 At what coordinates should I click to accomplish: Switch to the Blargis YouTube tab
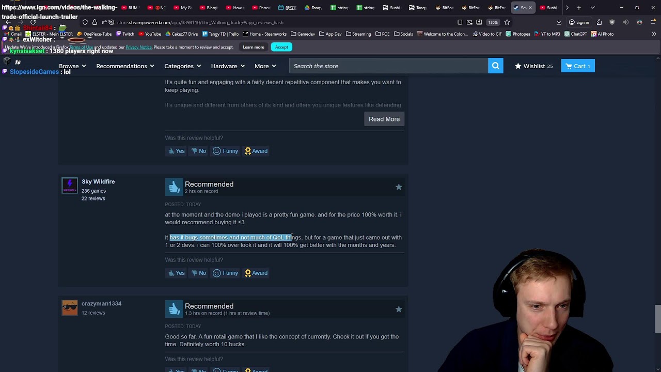(209, 8)
